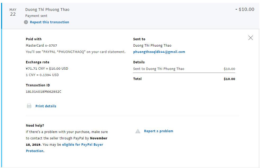
Task: Click the Payment sent status text
Action: (x=36, y=16)
